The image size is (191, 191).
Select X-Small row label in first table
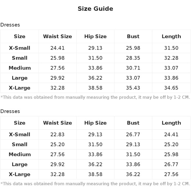tap(19, 48)
